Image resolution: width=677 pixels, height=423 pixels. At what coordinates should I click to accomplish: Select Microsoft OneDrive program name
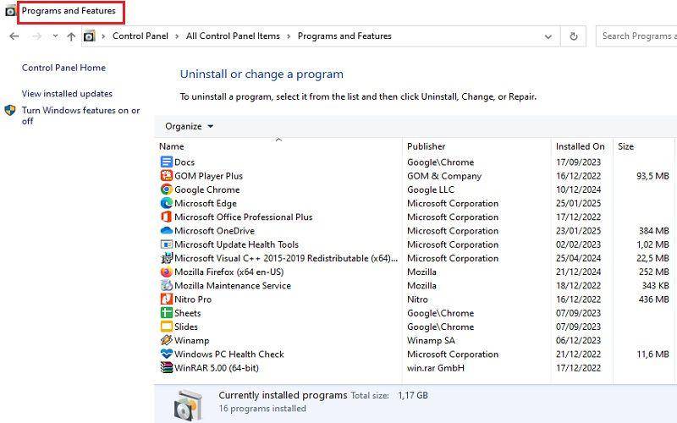coord(215,230)
